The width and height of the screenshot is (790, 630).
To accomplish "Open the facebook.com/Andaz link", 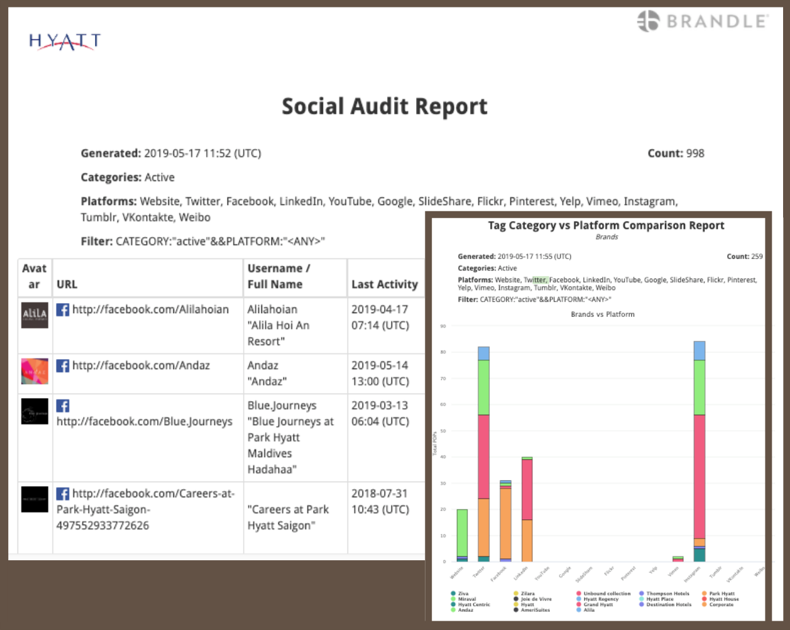I will (141, 365).
